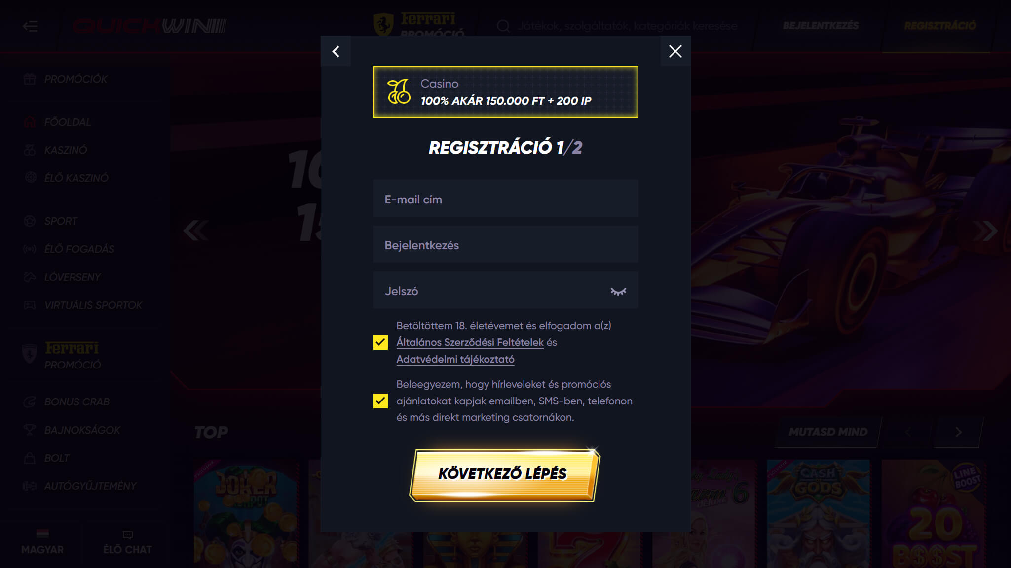Uncheck the age and terms acceptance checkbox
1011x568 pixels.
click(380, 342)
